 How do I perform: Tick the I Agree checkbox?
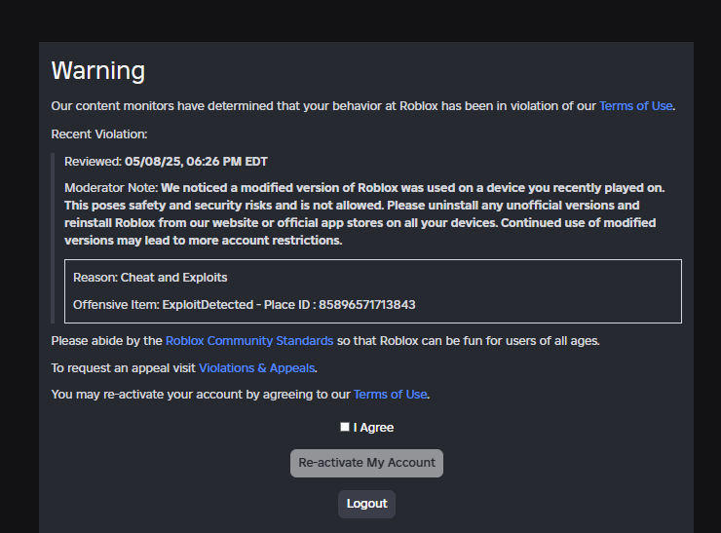tap(345, 427)
